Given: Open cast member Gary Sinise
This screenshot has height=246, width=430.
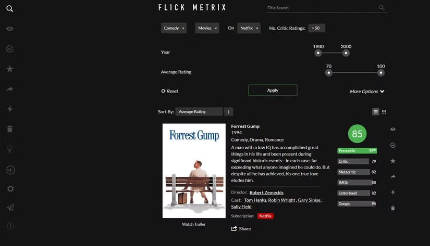Looking at the screenshot, I should (309, 200).
